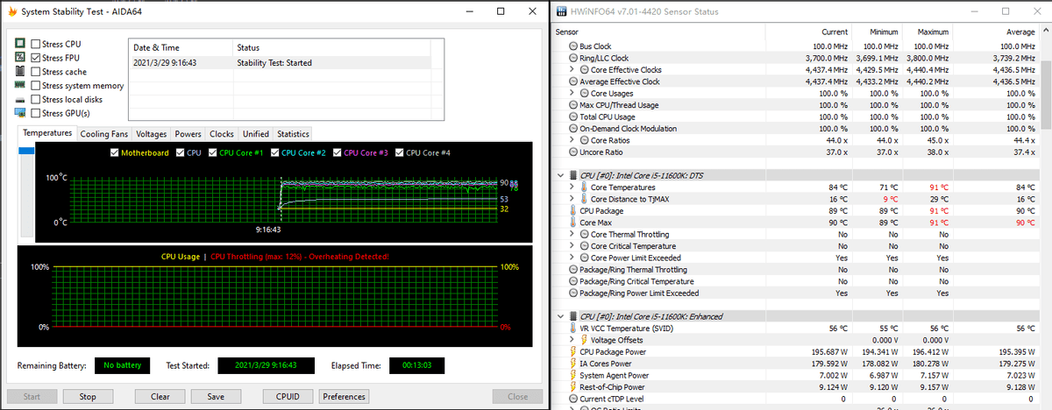Expand the Core Usages row
Image resolution: width=1052 pixels, height=410 pixels.
coord(572,93)
